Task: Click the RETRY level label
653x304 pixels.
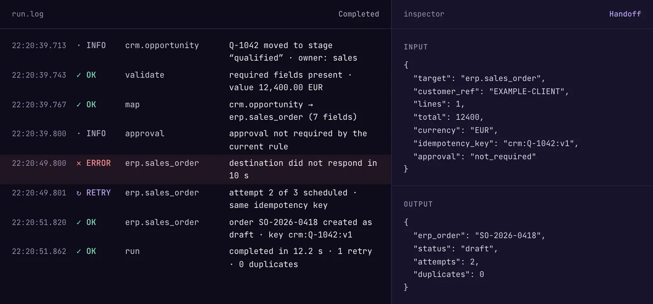Action: [98, 193]
